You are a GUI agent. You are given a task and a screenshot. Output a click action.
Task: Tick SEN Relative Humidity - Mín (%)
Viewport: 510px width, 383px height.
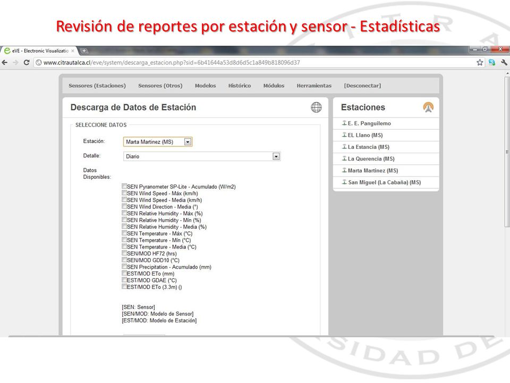pyautogui.click(x=124, y=219)
